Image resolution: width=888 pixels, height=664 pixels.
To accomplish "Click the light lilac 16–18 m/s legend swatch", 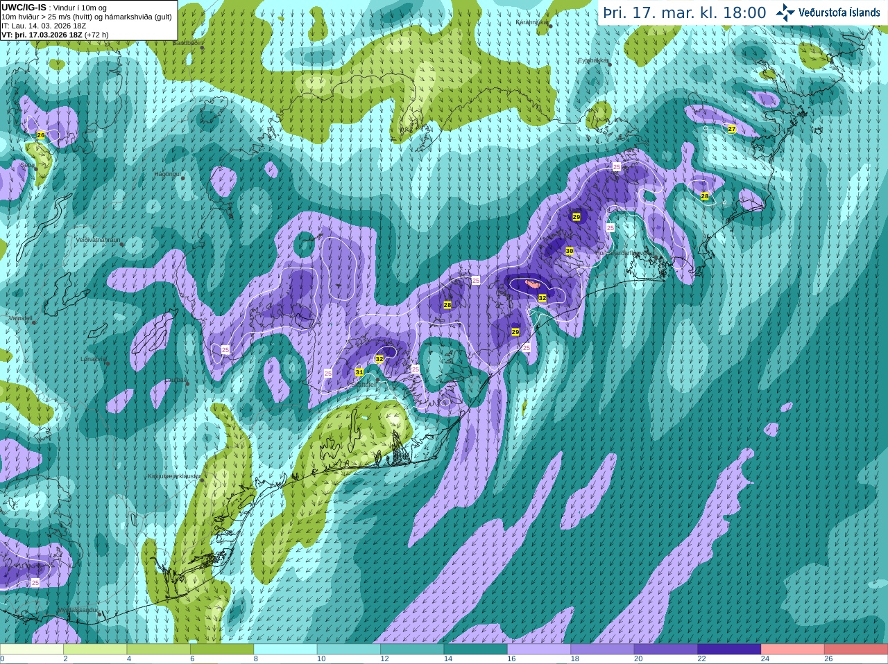I will pos(539,649).
